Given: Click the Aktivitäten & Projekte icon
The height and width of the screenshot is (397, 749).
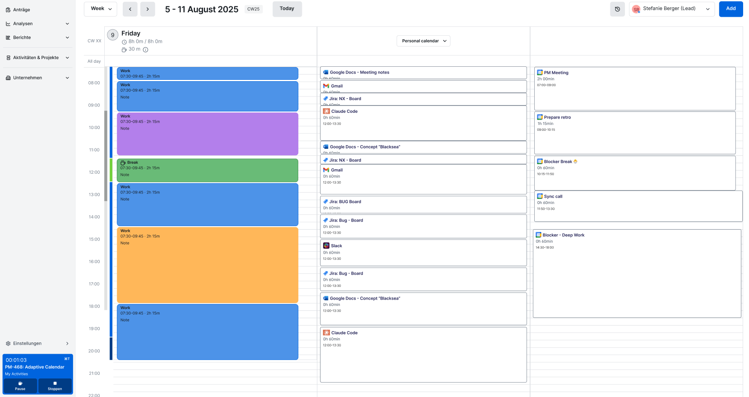Looking at the screenshot, I should (8, 58).
